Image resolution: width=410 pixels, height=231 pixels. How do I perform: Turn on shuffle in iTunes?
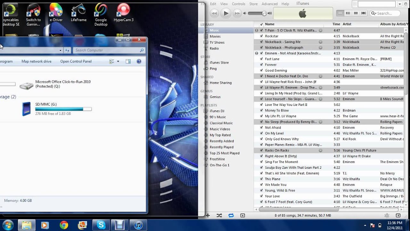pos(219,216)
